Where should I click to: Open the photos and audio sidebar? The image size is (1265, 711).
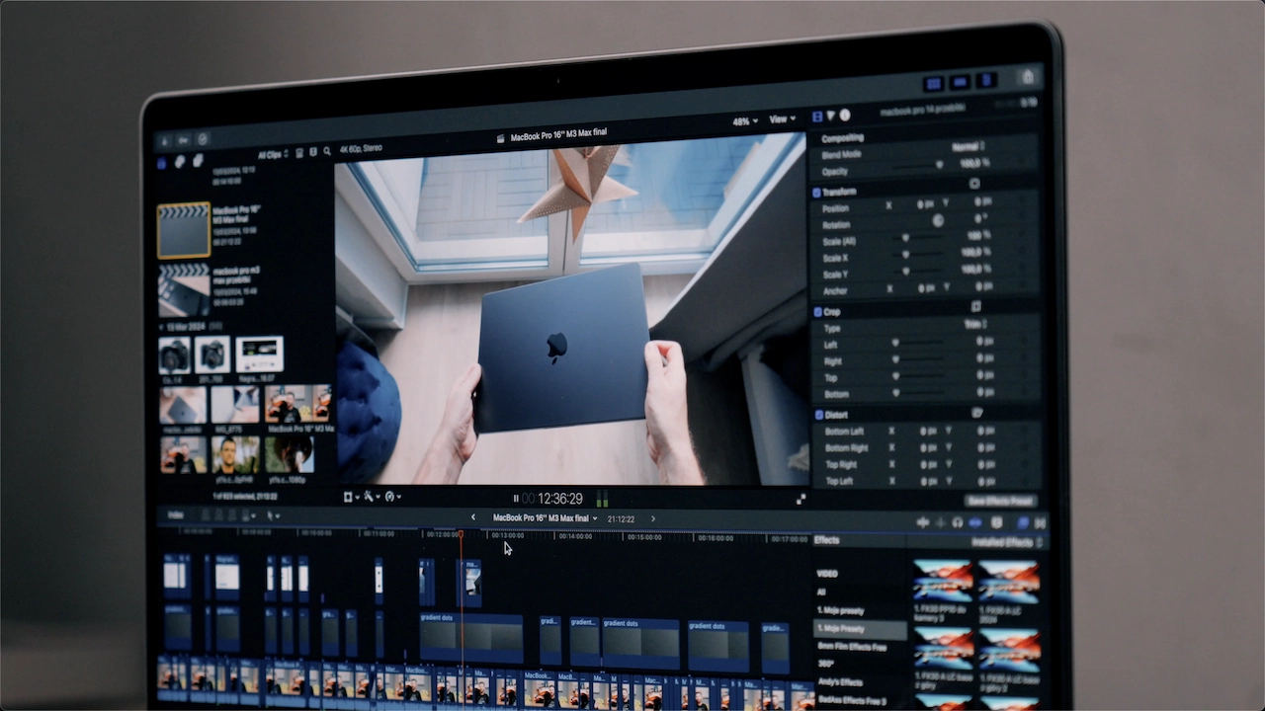pyautogui.click(x=181, y=162)
